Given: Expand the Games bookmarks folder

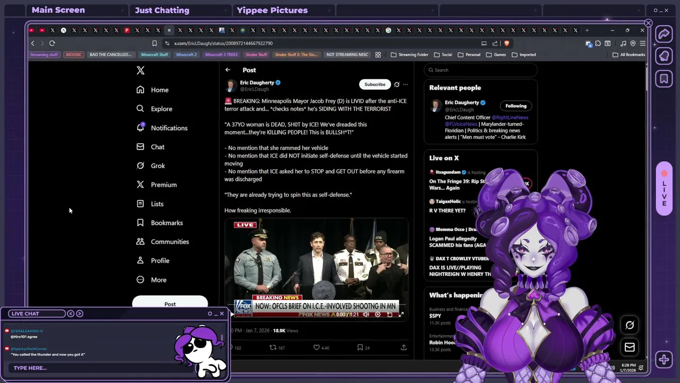Looking at the screenshot, I should pos(496,54).
